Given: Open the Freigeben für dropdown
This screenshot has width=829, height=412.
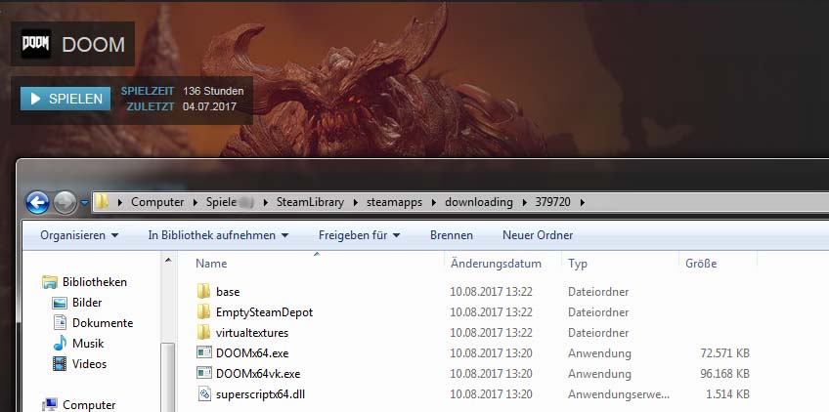Looking at the screenshot, I should tap(359, 235).
